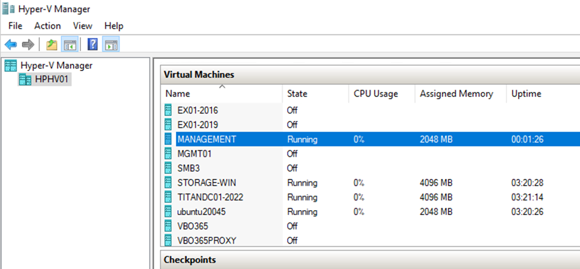The image size is (580, 269).
Task: Click the VM icon beside STORAGE-WIN
Action: pyautogui.click(x=169, y=183)
